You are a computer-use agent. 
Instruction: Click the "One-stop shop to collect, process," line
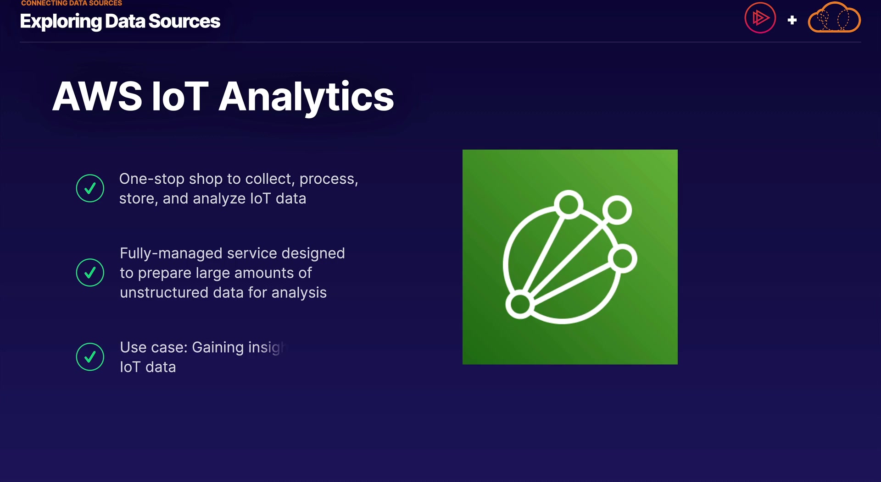click(x=238, y=179)
